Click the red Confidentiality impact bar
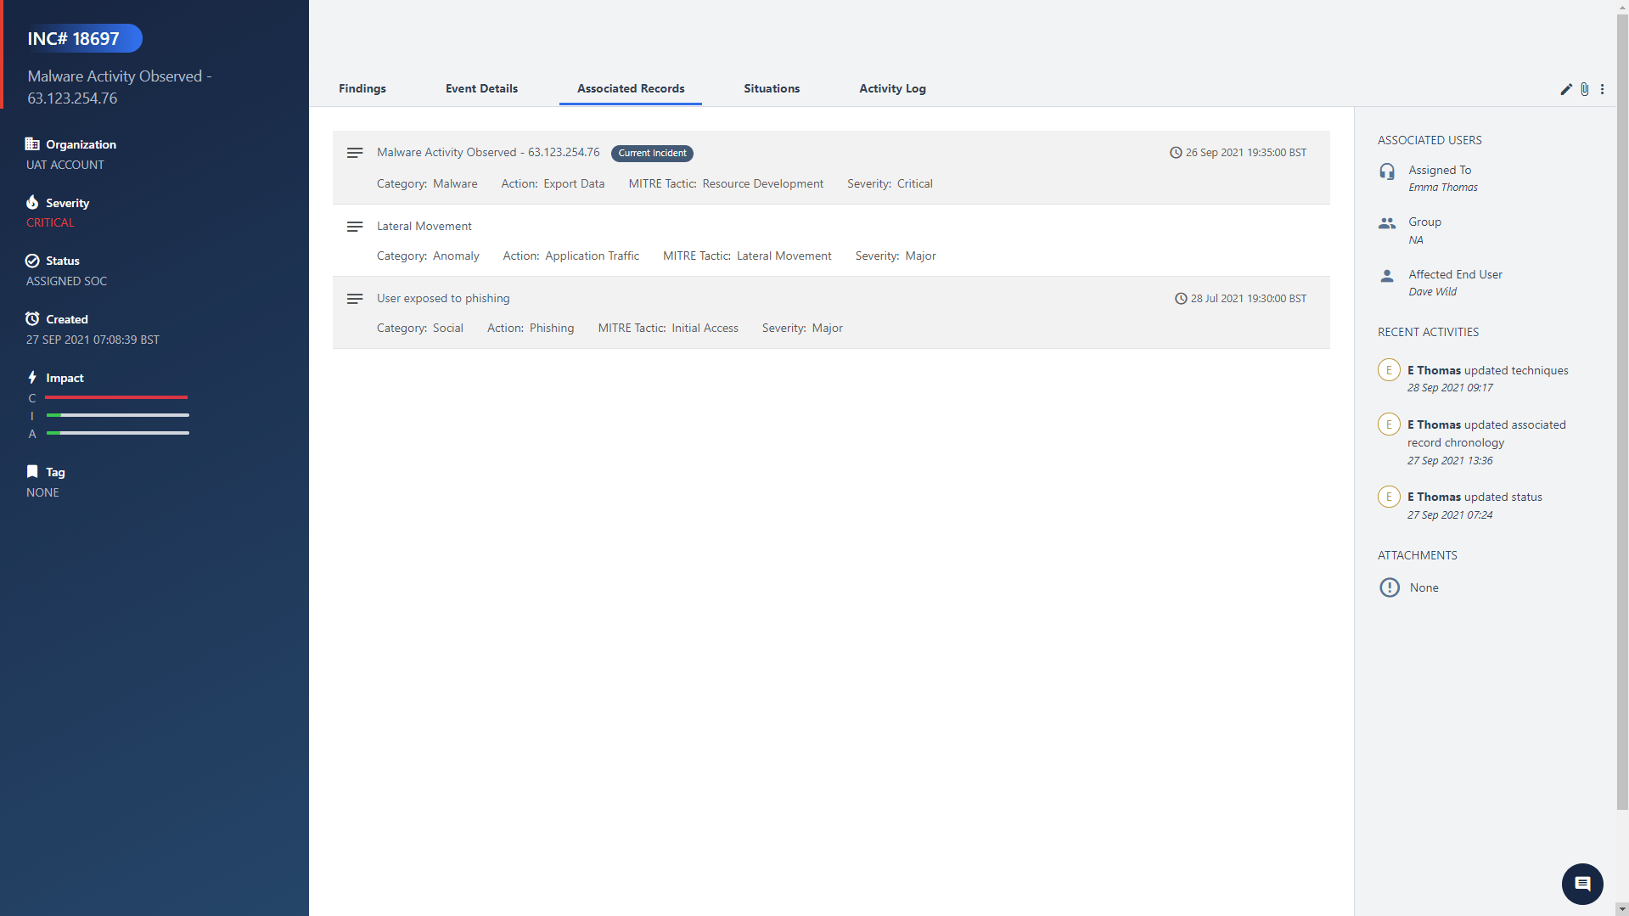 (x=116, y=397)
